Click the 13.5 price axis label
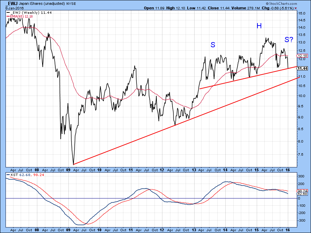 [301, 35]
